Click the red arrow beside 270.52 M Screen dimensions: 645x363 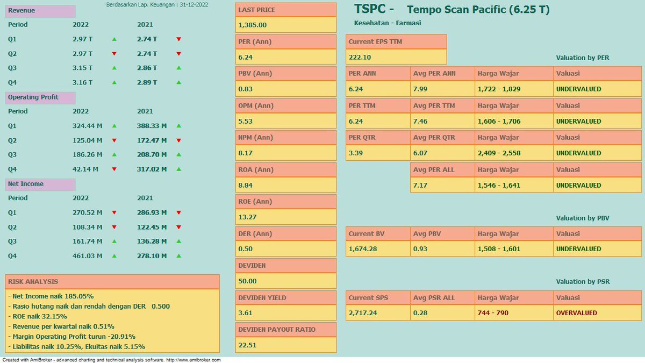tap(114, 212)
